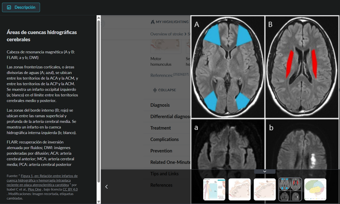
Task: Open the third homunculus sketch thumbnail
Action: pos(265,190)
